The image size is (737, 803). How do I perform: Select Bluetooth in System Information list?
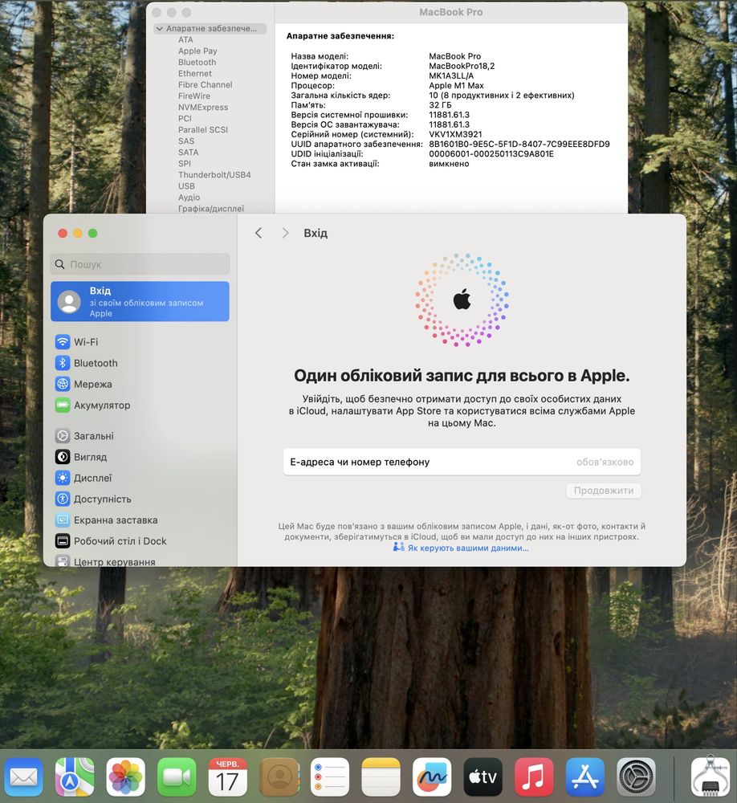tap(197, 63)
